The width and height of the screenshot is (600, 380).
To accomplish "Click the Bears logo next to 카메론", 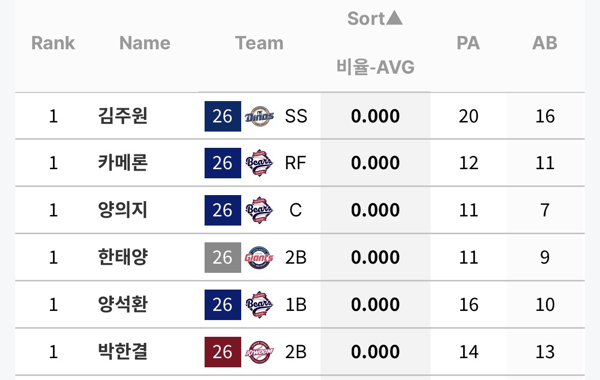I will tap(259, 163).
